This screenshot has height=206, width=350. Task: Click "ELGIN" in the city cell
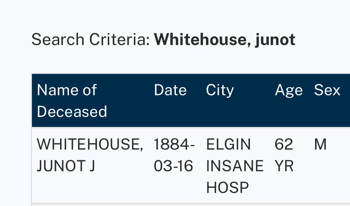(228, 145)
